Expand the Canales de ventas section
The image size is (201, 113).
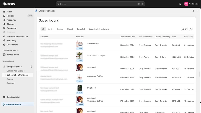[x=32, y=51]
